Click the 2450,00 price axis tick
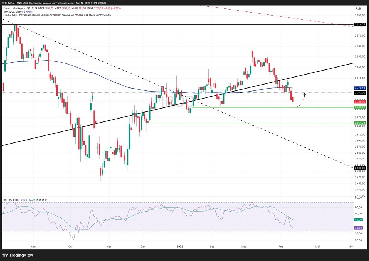The height and width of the screenshot is (261, 369). click(x=360, y=183)
